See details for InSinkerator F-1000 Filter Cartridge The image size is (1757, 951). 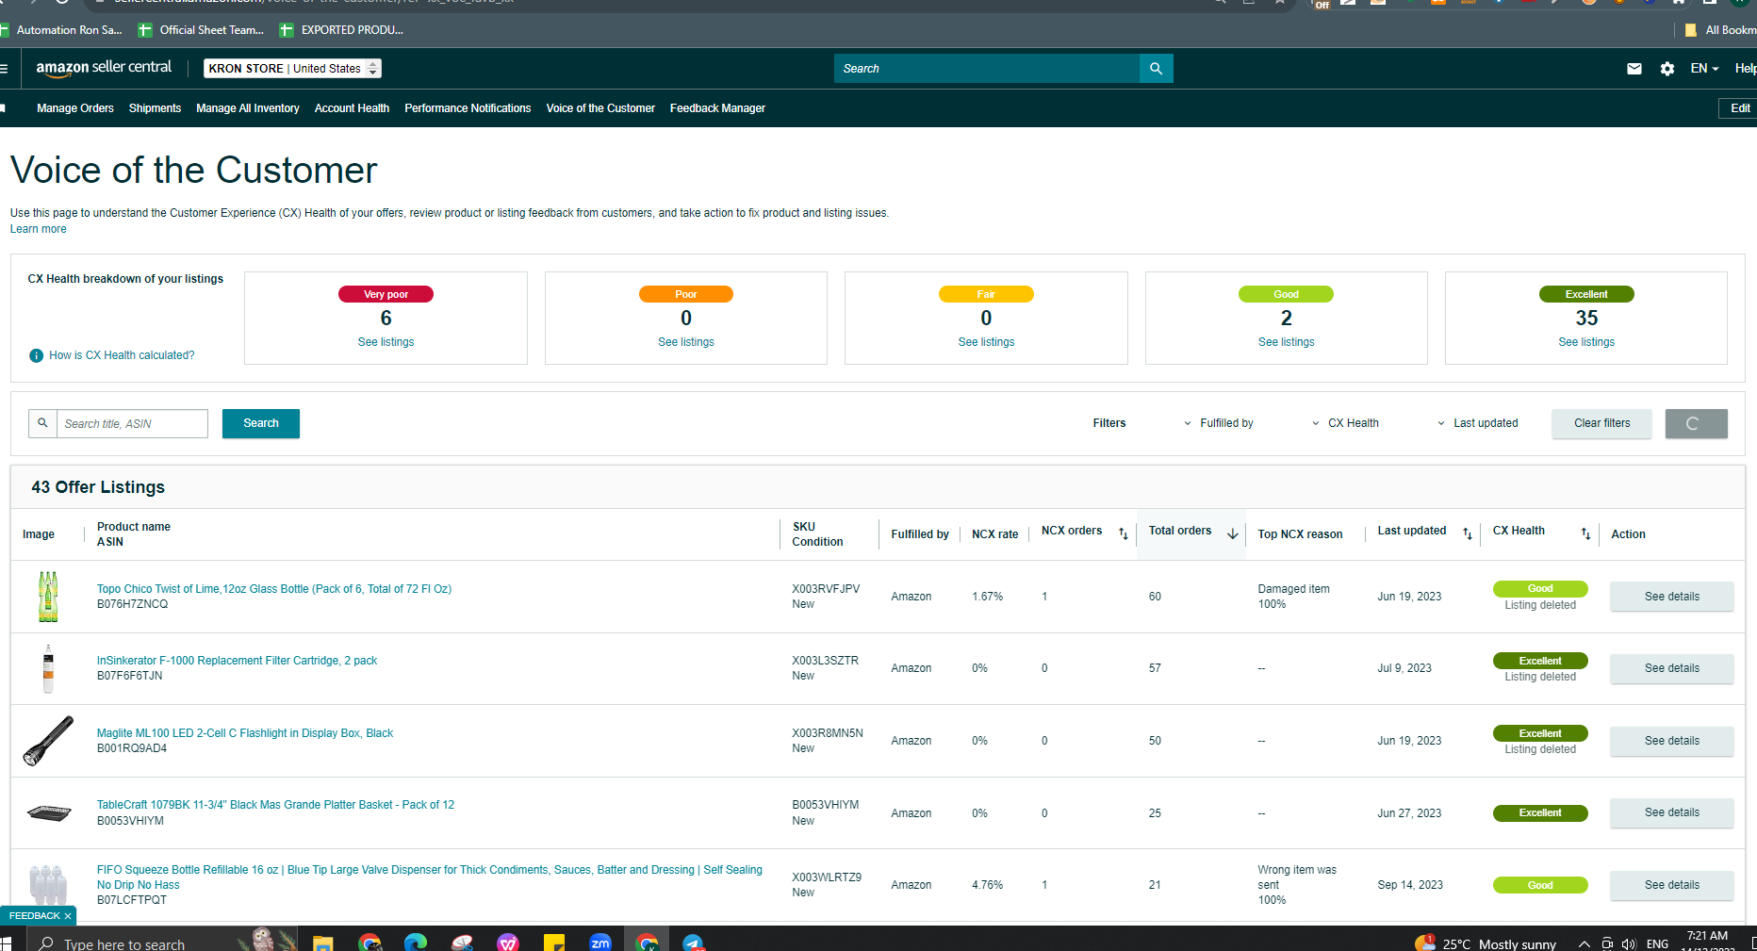(x=1672, y=668)
